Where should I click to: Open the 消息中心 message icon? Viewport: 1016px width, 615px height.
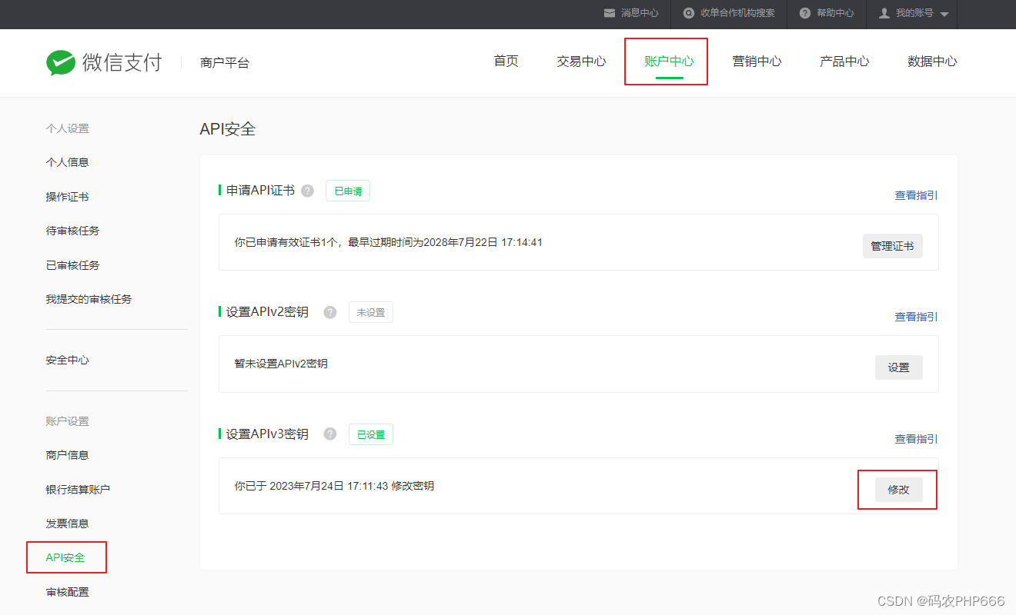pos(609,13)
